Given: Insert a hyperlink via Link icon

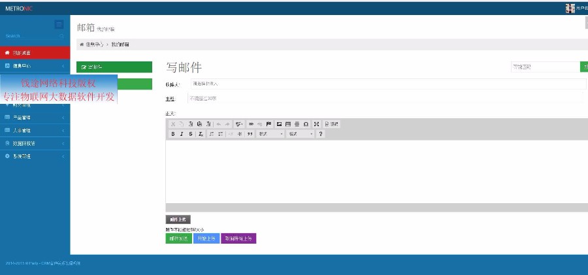Looking at the screenshot, I should pyautogui.click(x=251, y=124).
